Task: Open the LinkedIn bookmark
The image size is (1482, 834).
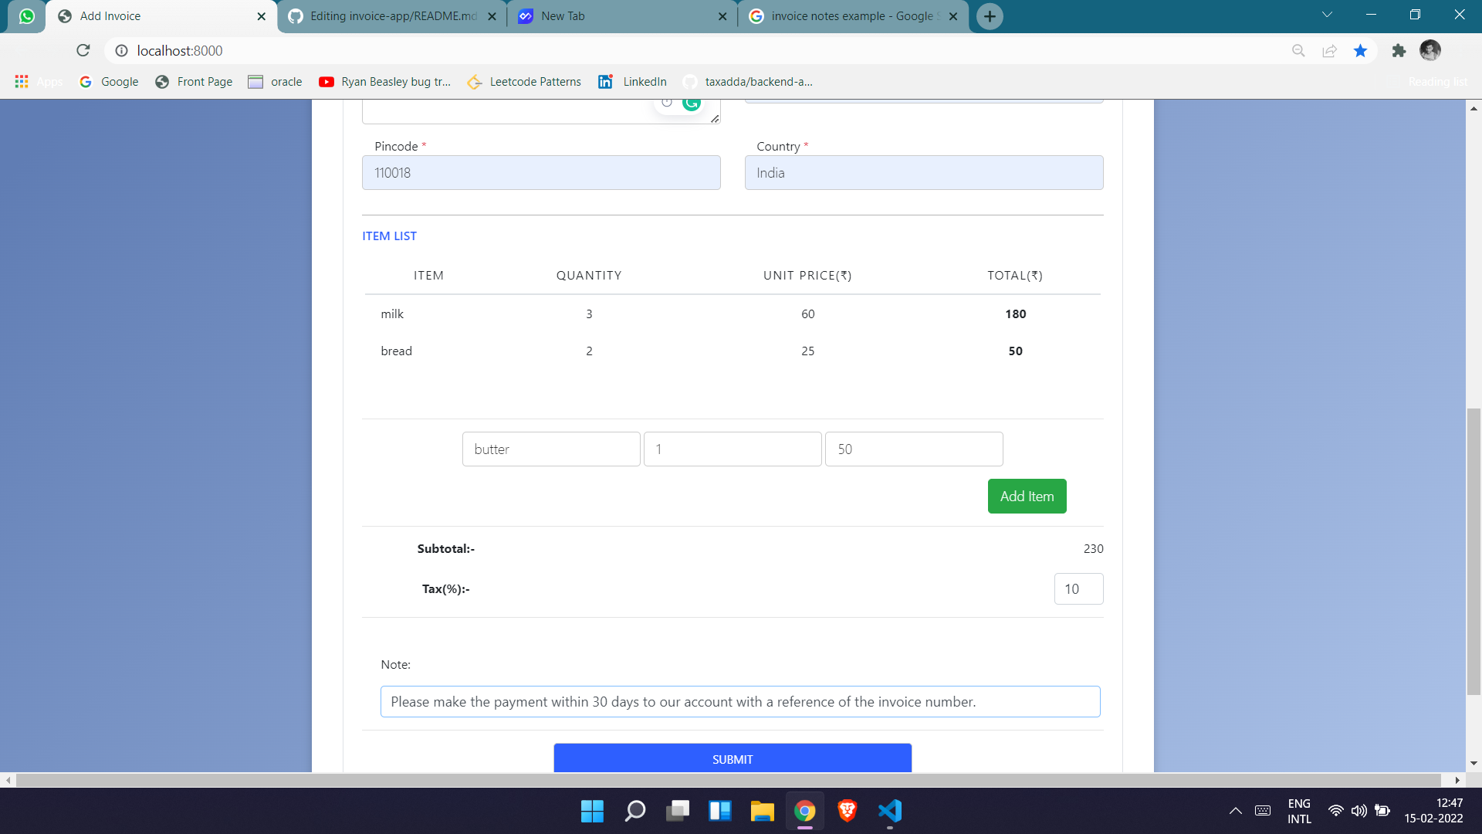Action: pos(633,81)
